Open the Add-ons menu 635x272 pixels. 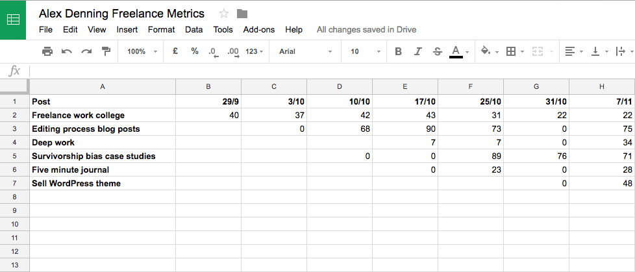point(259,30)
